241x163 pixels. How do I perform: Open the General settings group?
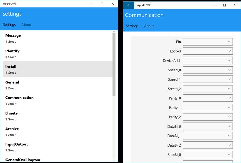(x=58, y=85)
